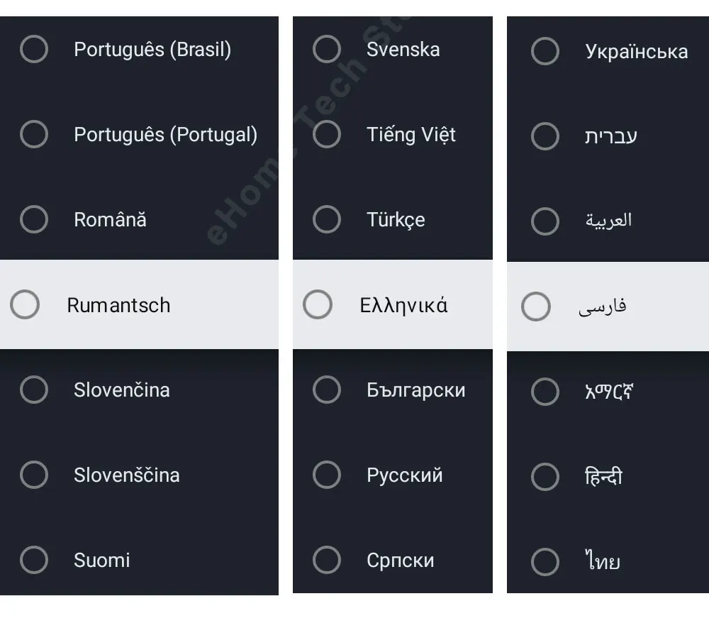709x623 pixels.
Task: Select the Suomi radio button
Action: tap(34, 560)
